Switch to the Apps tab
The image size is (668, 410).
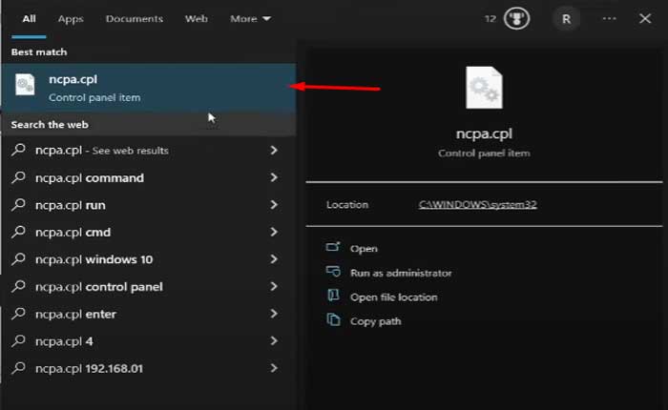[71, 18]
